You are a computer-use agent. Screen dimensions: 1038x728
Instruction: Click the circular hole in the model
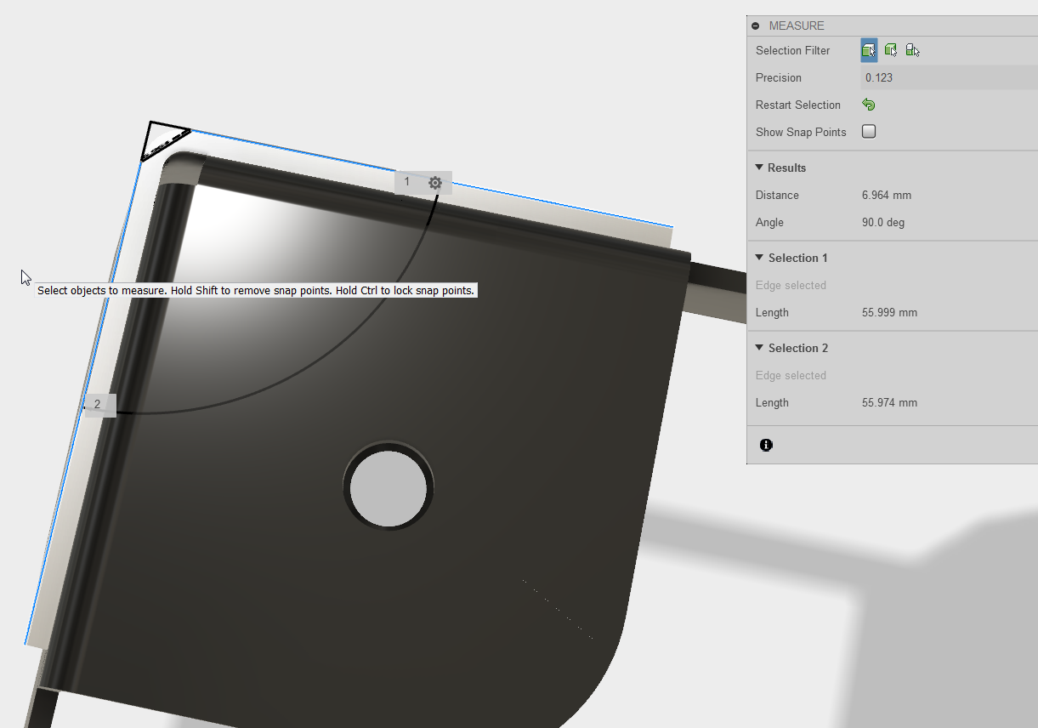[389, 488]
